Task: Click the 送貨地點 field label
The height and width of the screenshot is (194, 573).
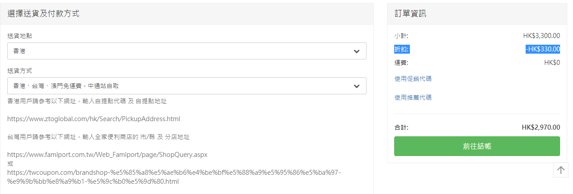Action: [20, 35]
